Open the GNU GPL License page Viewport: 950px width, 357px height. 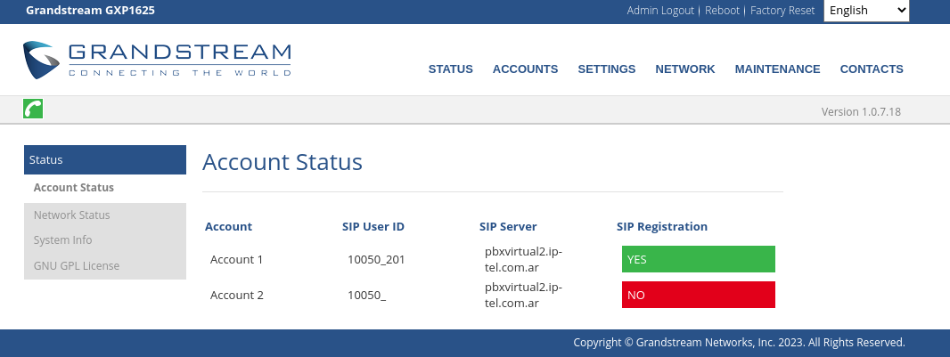[x=77, y=265]
